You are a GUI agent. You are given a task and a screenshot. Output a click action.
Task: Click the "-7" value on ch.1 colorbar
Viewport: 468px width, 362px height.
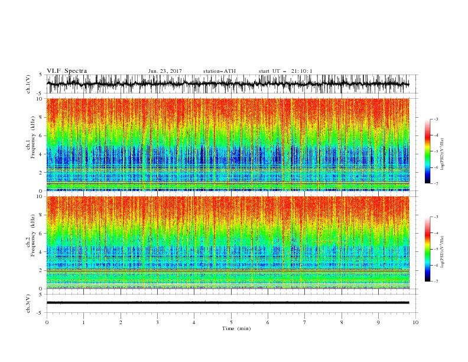436,183
